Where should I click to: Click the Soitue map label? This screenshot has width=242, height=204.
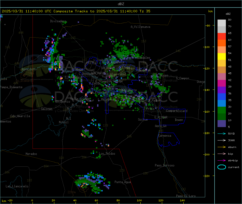pyautogui.click(x=143, y=120)
